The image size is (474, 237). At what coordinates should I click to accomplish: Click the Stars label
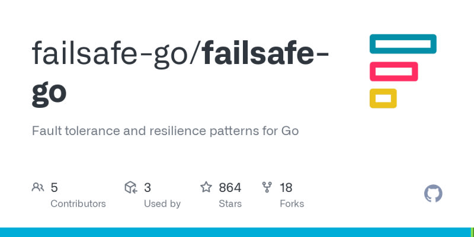tap(230, 204)
